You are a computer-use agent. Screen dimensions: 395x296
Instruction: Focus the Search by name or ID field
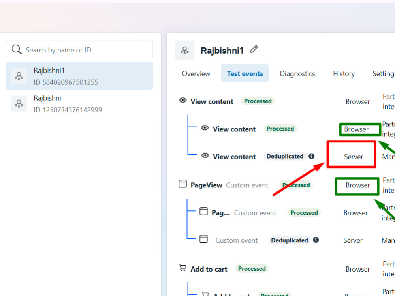tap(79, 50)
